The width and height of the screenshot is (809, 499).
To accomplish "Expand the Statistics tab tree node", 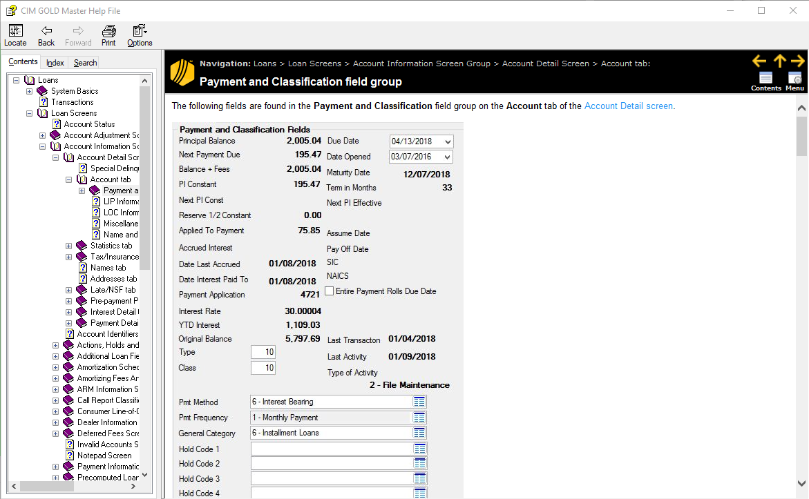I will tap(68, 246).
